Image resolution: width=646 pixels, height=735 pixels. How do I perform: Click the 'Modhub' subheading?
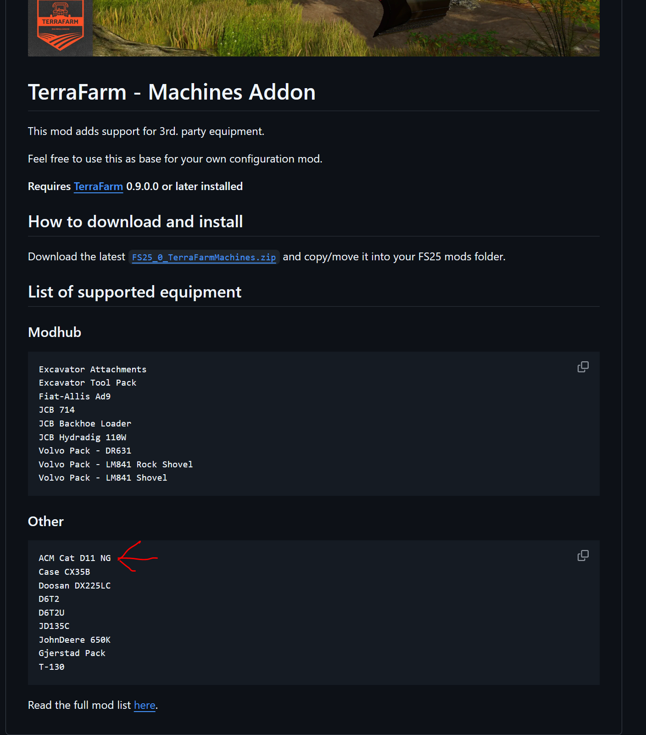click(55, 332)
